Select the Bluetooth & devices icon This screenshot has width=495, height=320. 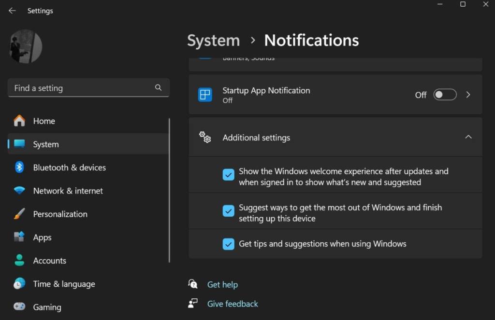(19, 167)
